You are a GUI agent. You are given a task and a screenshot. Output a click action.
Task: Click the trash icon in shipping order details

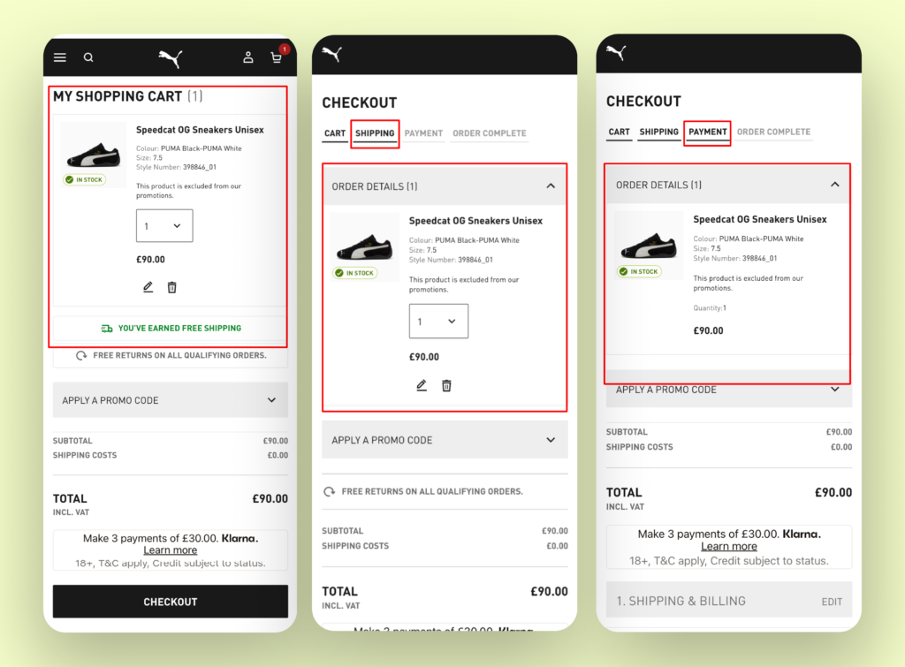pyautogui.click(x=446, y=385)
